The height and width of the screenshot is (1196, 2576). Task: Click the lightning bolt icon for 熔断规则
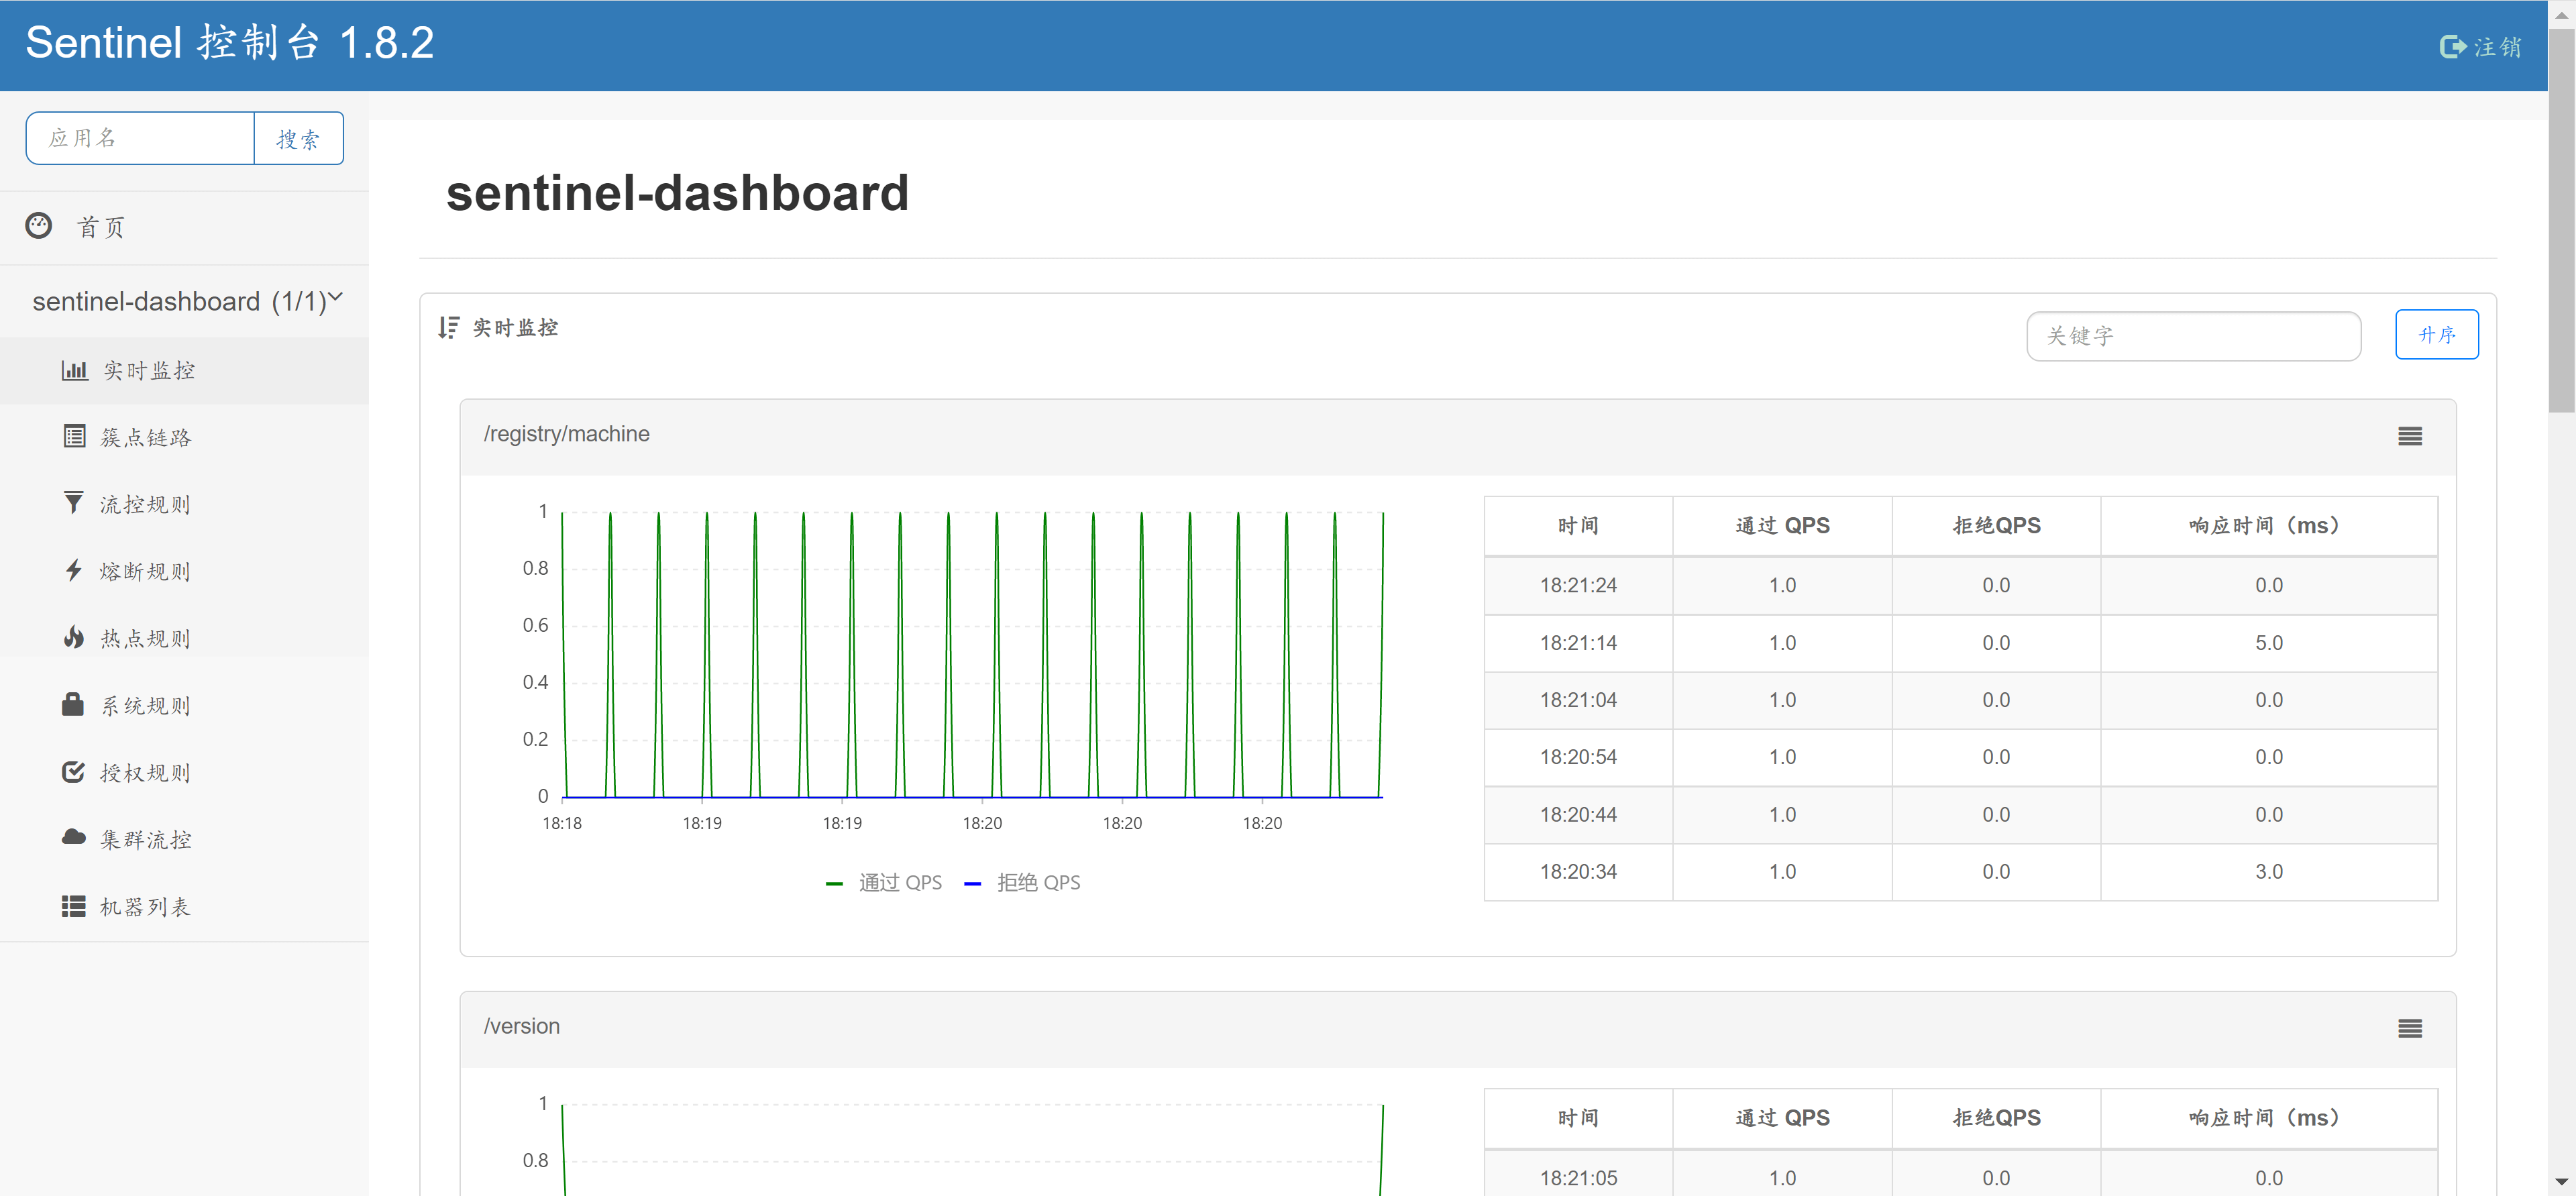(73, 570)
